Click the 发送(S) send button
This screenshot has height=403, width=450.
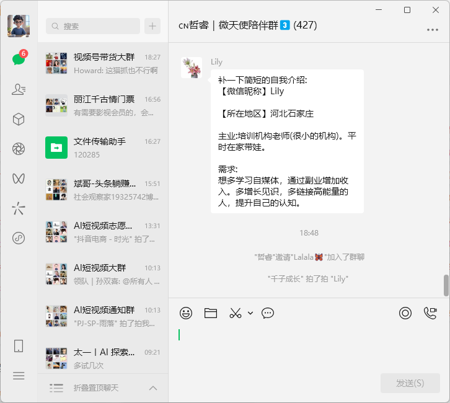410,383
